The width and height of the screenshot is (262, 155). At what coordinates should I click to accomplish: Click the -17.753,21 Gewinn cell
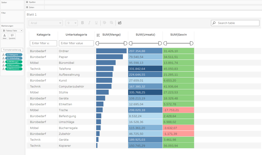178,110
